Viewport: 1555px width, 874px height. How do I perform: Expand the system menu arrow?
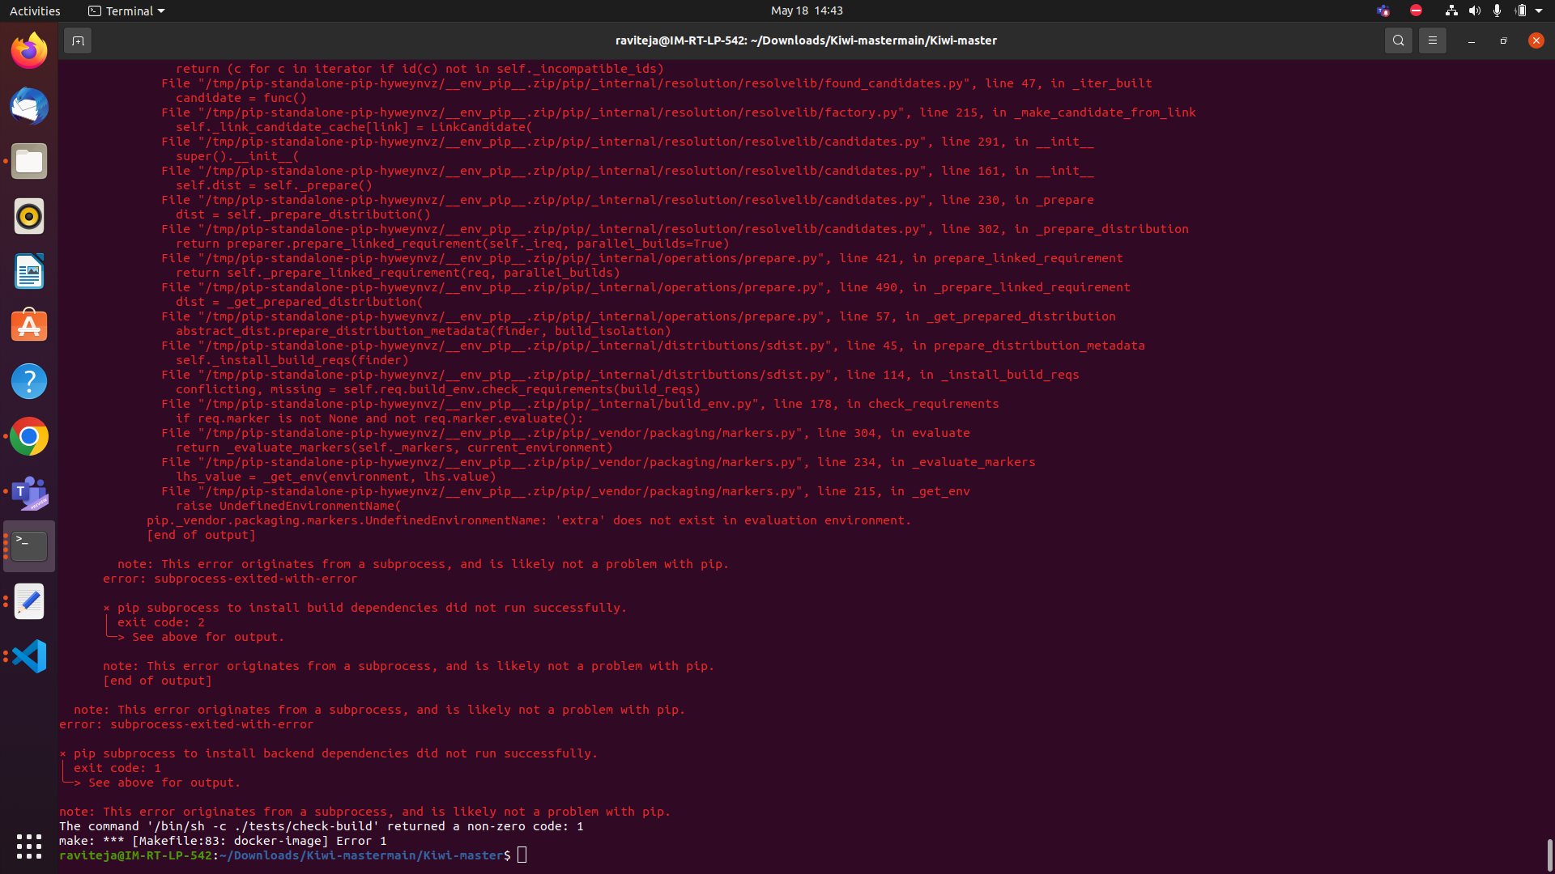tap(1539, 11)
